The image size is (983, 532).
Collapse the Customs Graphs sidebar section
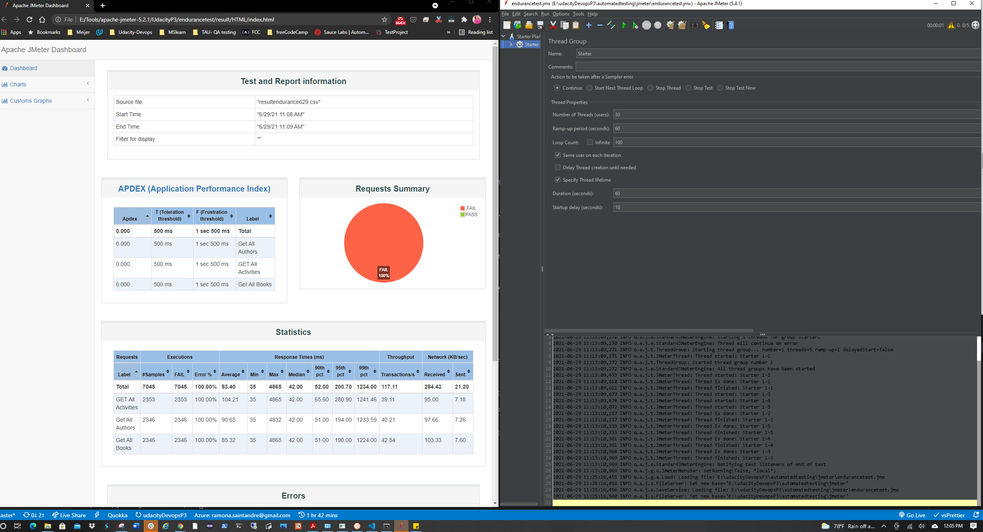point(88,100)
